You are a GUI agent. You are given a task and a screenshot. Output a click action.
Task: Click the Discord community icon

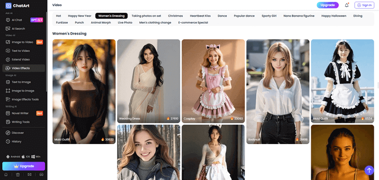tap(41, 174)
